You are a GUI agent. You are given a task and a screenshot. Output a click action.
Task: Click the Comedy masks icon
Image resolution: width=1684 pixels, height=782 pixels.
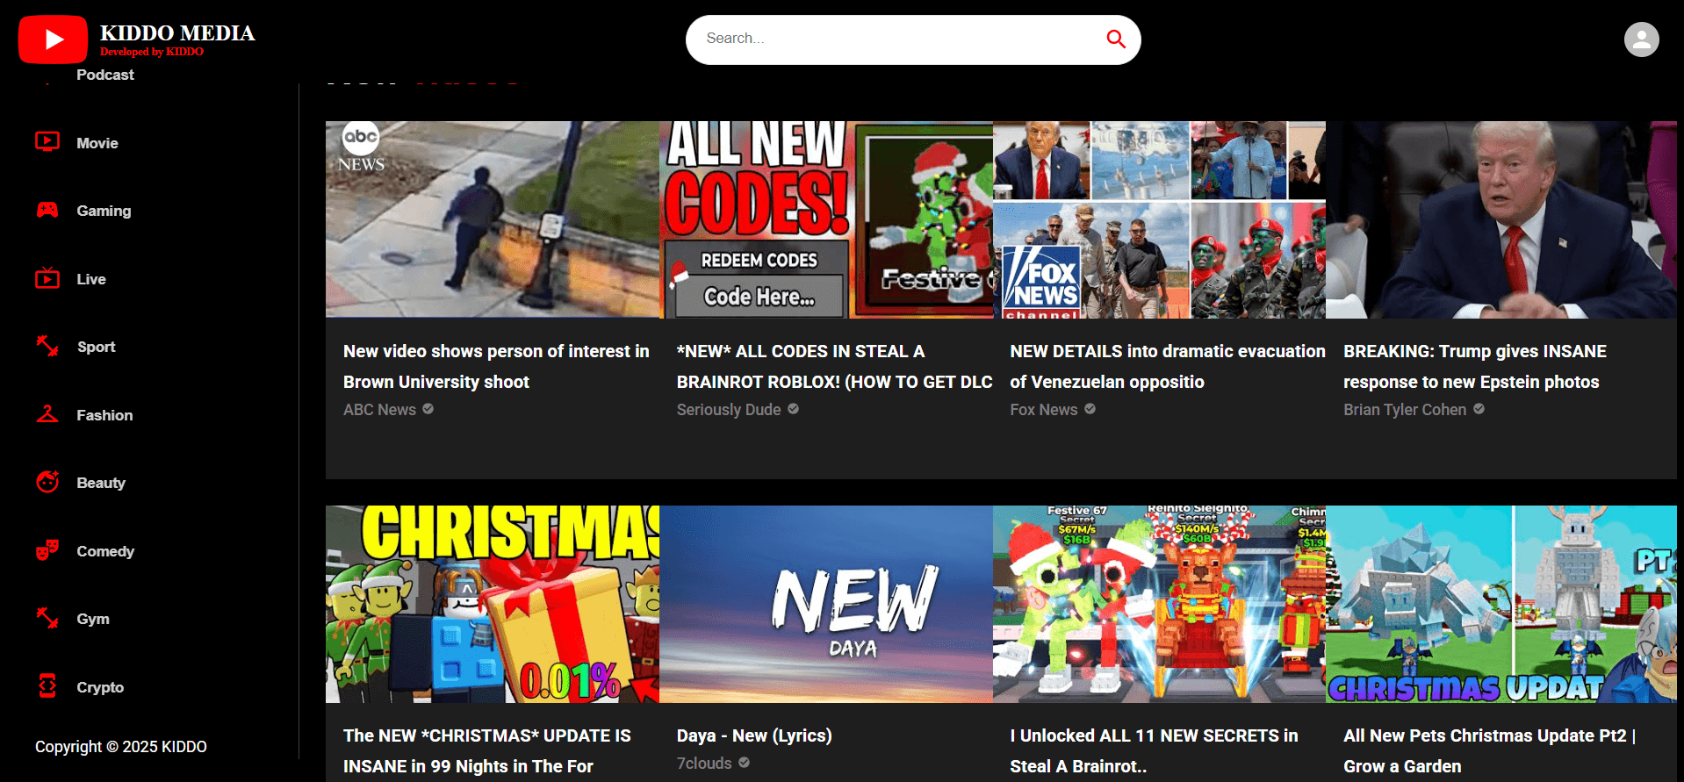[x=47, y=550]
